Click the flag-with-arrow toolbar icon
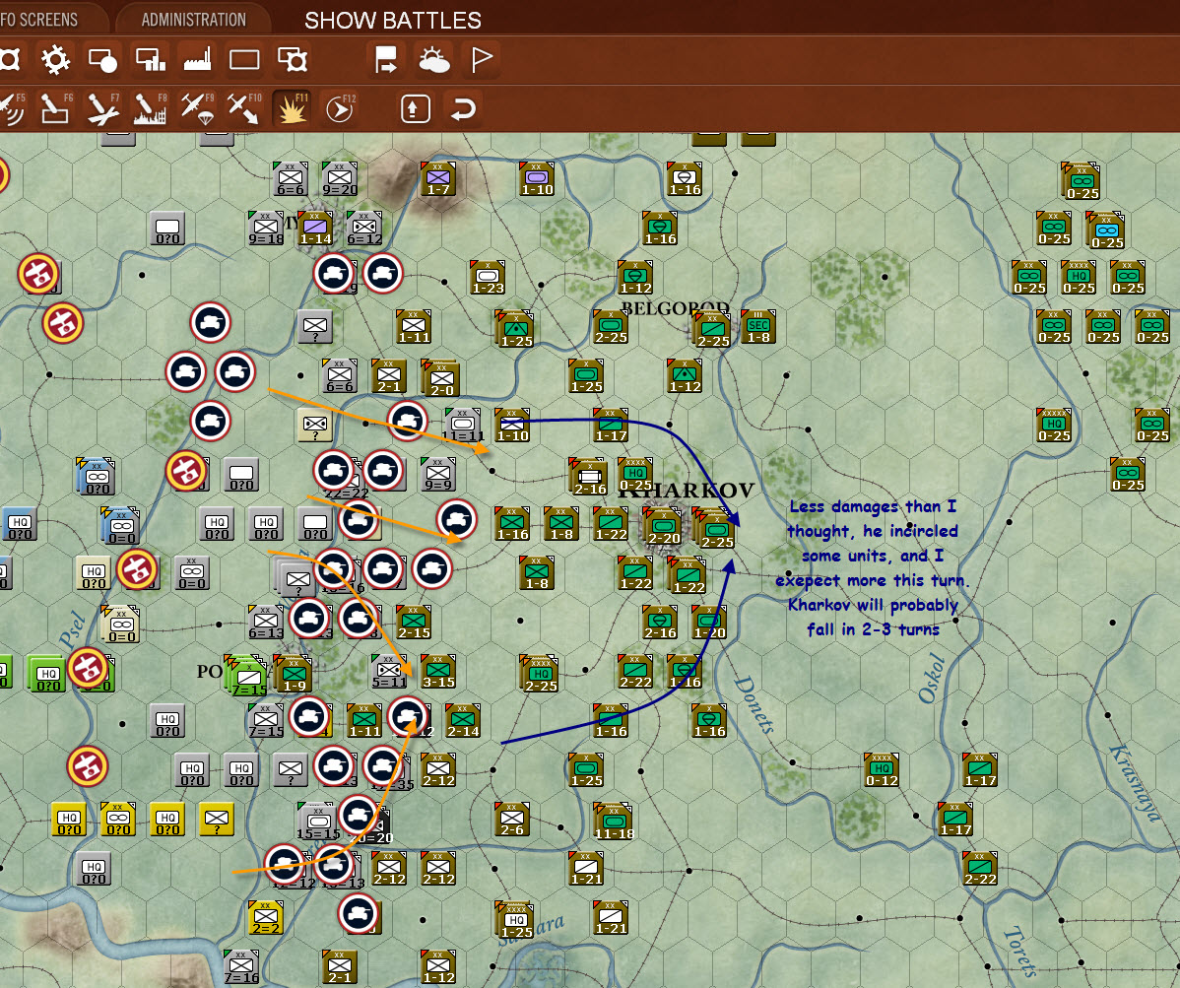 coord(385,59)
